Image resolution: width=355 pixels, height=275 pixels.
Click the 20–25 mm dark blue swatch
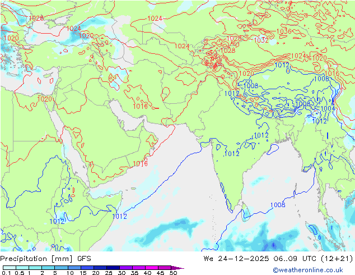[x=100, y=268]
